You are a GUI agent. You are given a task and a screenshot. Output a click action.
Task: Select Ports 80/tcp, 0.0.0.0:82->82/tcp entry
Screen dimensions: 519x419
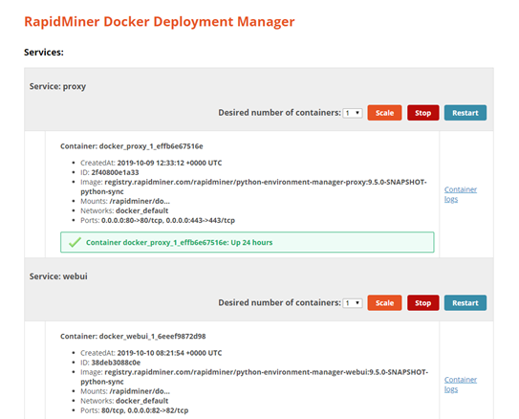tap(135, 410)
